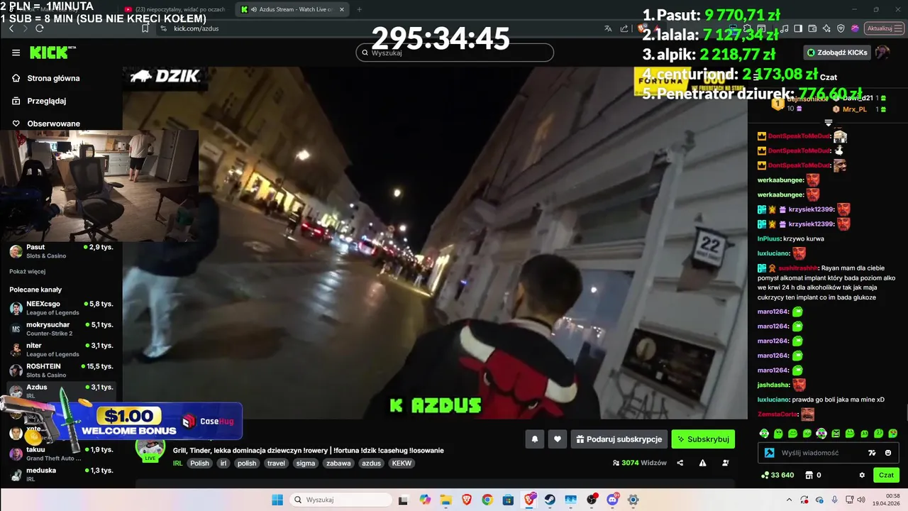The width and height of the screenshot is (908, 511).
Task: Click the 'sigma' tag
Action: pos(306,463)
